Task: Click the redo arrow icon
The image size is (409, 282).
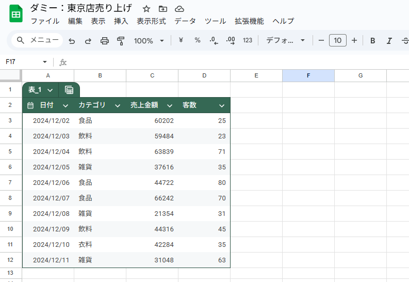Action: click(88, 41)
